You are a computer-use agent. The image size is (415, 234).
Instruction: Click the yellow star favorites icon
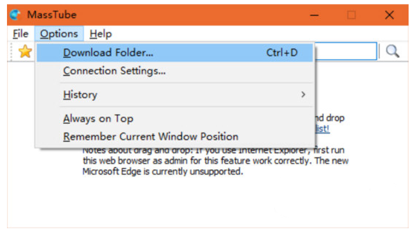[24, 52]
